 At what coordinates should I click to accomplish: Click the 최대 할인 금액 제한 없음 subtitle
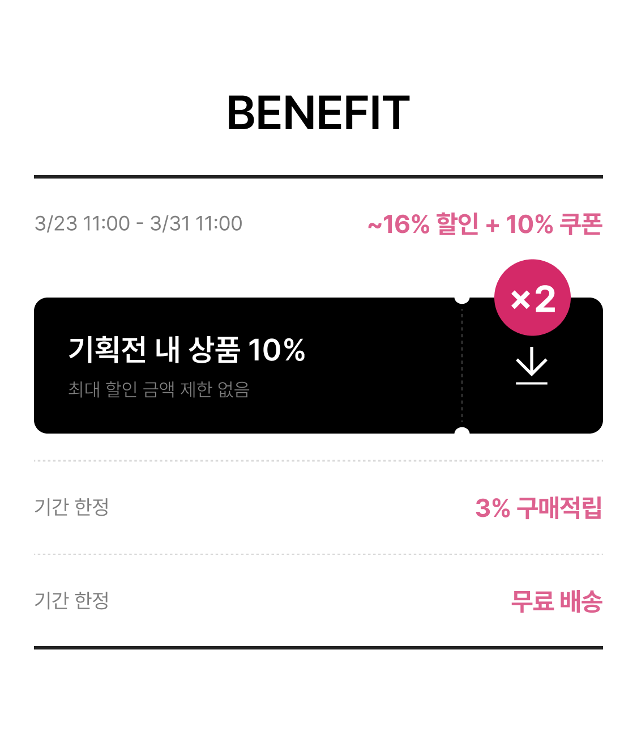(159, 389)
